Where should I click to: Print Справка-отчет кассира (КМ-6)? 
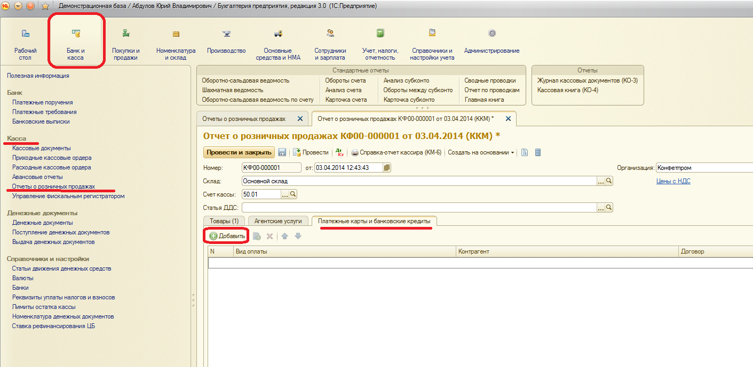pos(397,152)
